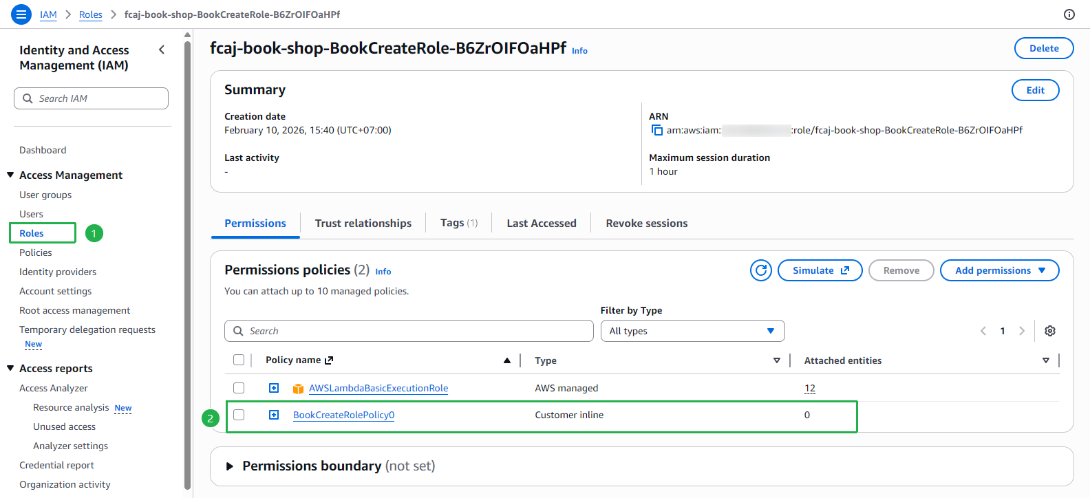Collapse the Access reports nav section

(10, 368)
